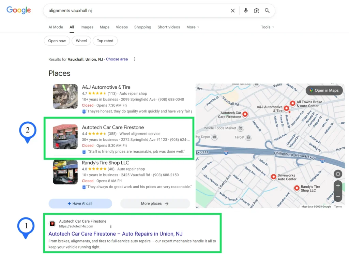Click Autotech Car Care Firestone site favicon
The width and height of the screenshot is (349, 256).
pyautogui.click(x=52, y=224)
